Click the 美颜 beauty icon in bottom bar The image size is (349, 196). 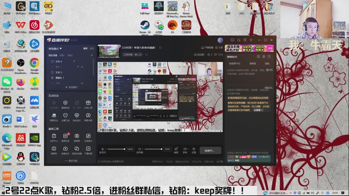point(176,149)
